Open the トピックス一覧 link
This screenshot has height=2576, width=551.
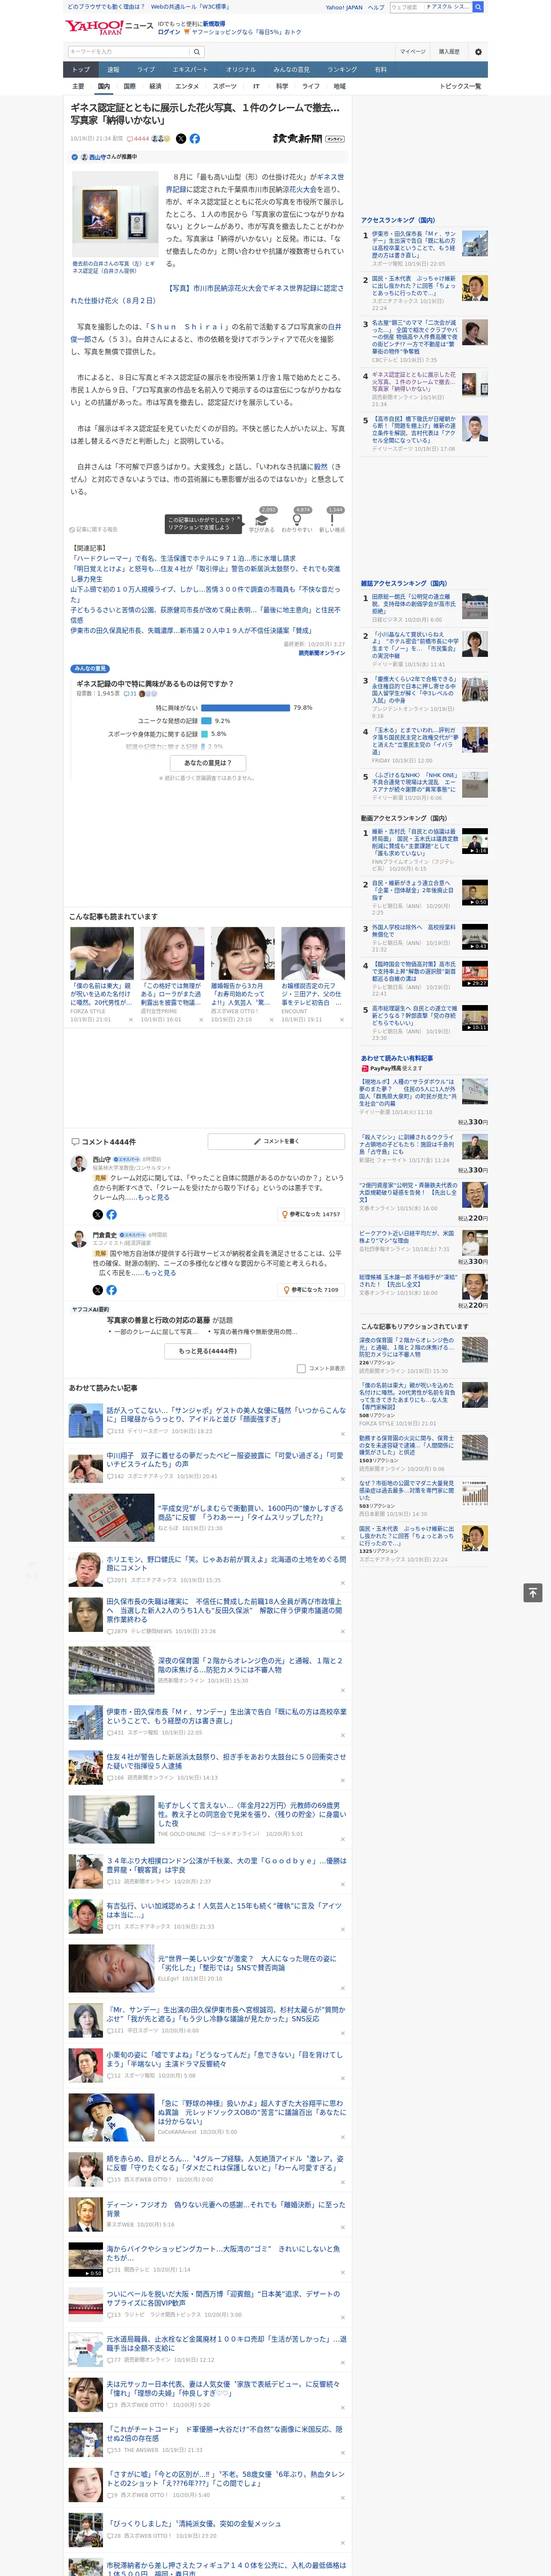[x=460, y=86]
